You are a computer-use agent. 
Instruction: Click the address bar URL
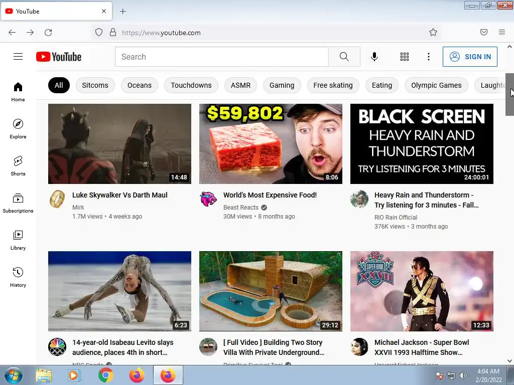coord(161,33)
